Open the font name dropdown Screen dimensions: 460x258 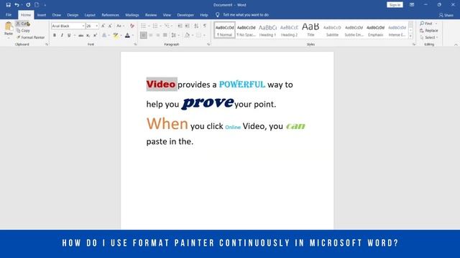click(x=83, y=26)
